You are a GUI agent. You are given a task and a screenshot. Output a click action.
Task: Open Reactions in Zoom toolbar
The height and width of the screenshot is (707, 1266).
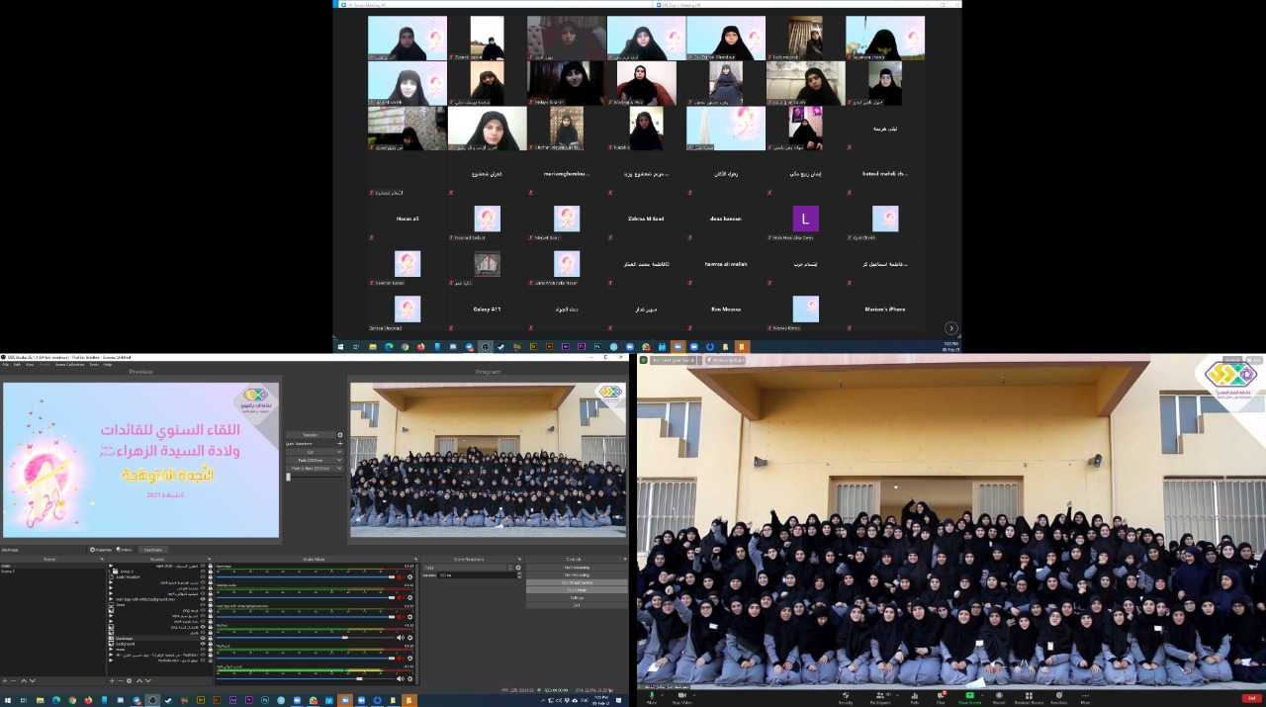click(x=1058, y=694)
